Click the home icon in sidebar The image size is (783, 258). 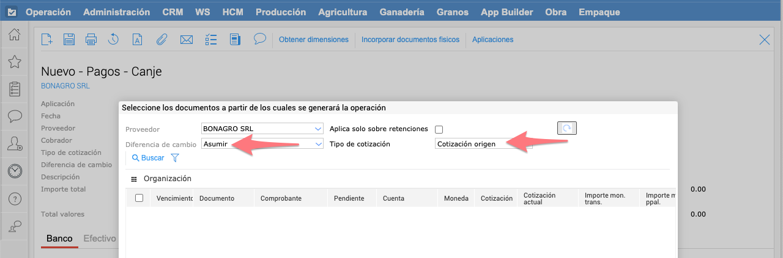tap(15, 35)
